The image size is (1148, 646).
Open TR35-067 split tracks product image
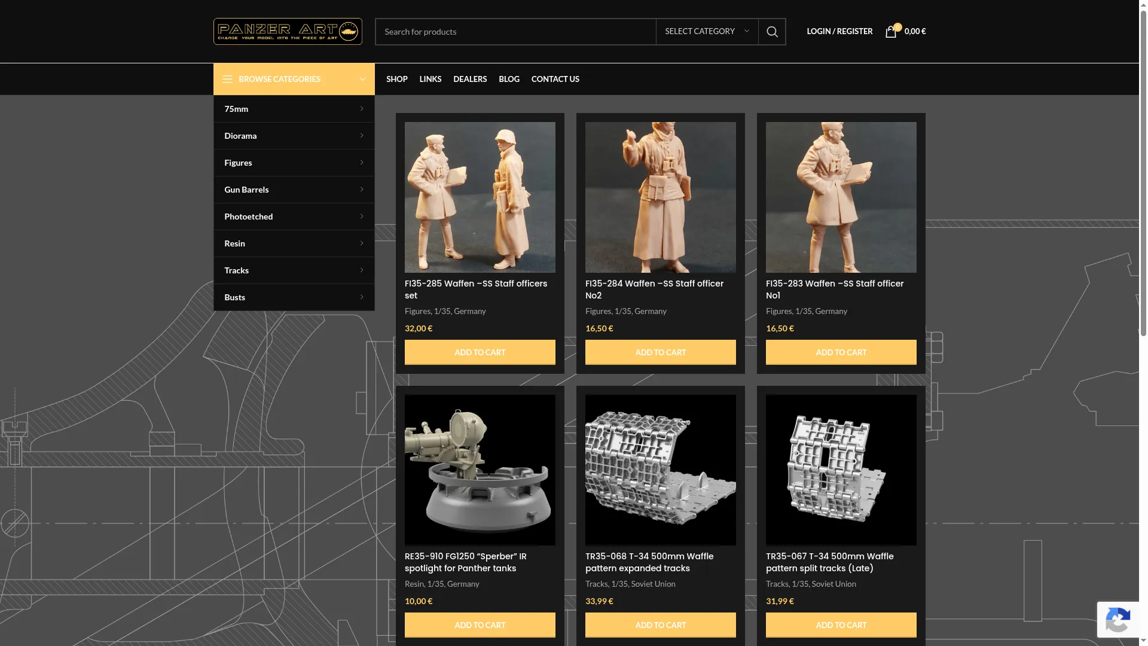[x=841, y=470]
